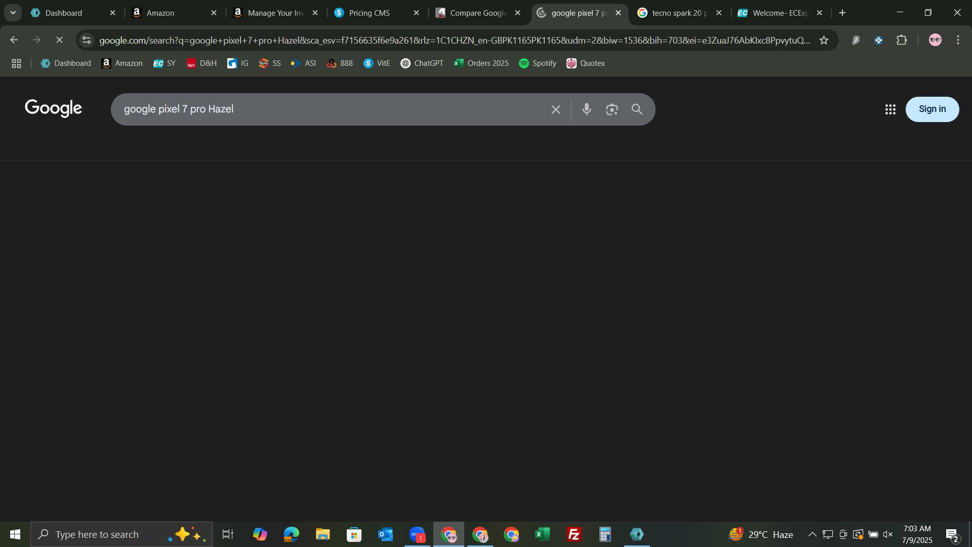Open the 888 bookmark

(x=340, y=63)
